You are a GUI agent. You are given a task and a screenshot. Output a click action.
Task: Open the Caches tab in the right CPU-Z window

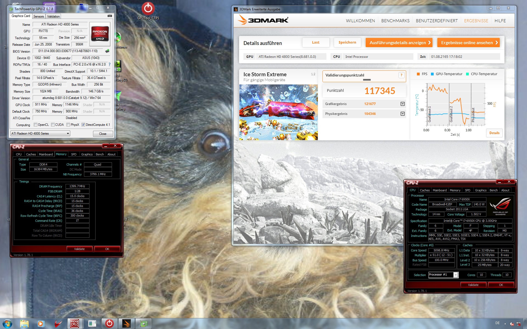pos(425,190)
